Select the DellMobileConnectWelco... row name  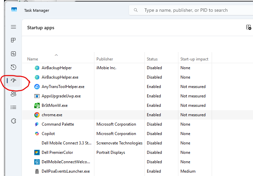66,162
